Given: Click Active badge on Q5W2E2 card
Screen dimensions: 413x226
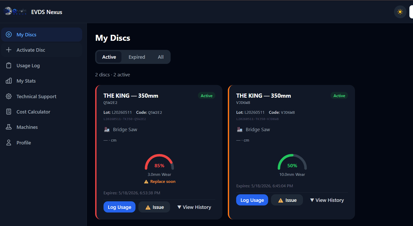Looking at the screenshot, I should pyautogui.click(x=206, y=96).
